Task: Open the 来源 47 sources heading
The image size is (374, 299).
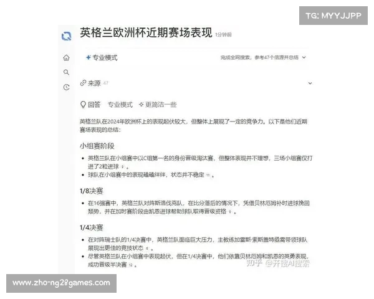Action: [94, 83]
